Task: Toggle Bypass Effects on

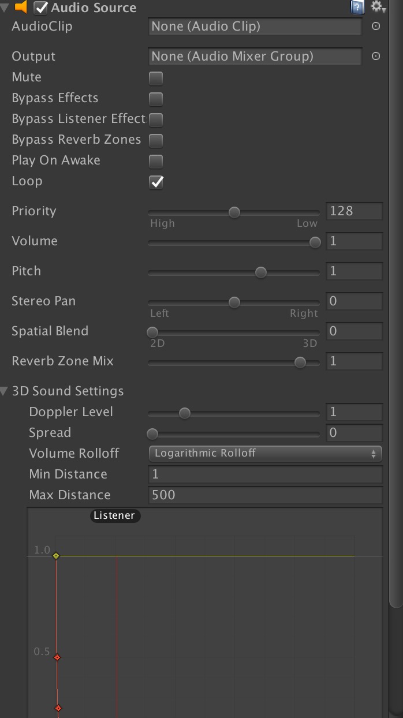Action: tap(155, 99)
